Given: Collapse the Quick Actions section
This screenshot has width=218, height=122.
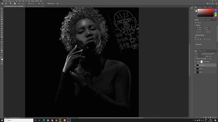Looking at the screenshot, I should coord(194,44).
